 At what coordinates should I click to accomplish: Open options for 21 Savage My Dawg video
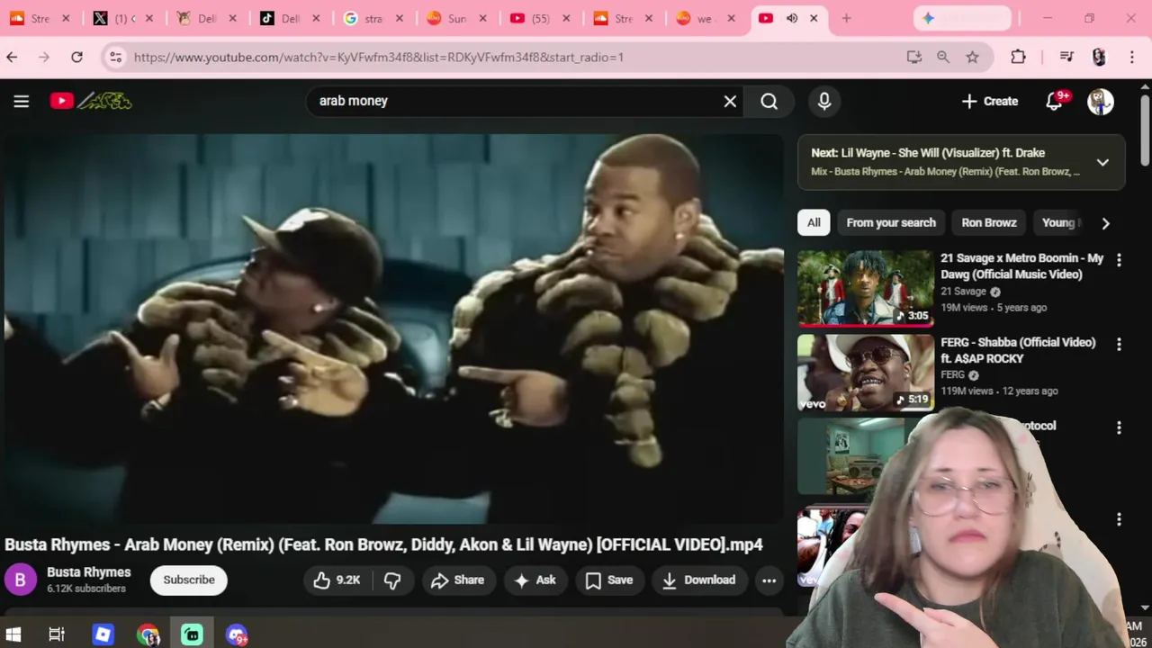1119,260
